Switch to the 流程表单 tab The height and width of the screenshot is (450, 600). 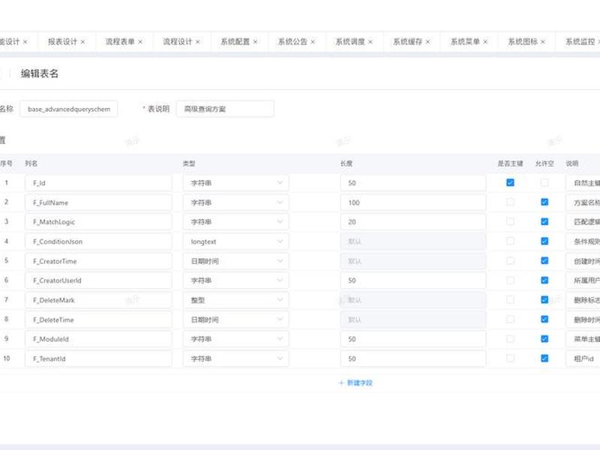coord(120,42)
